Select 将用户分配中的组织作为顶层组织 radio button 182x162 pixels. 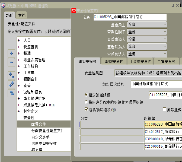click(x=86, y=102)
